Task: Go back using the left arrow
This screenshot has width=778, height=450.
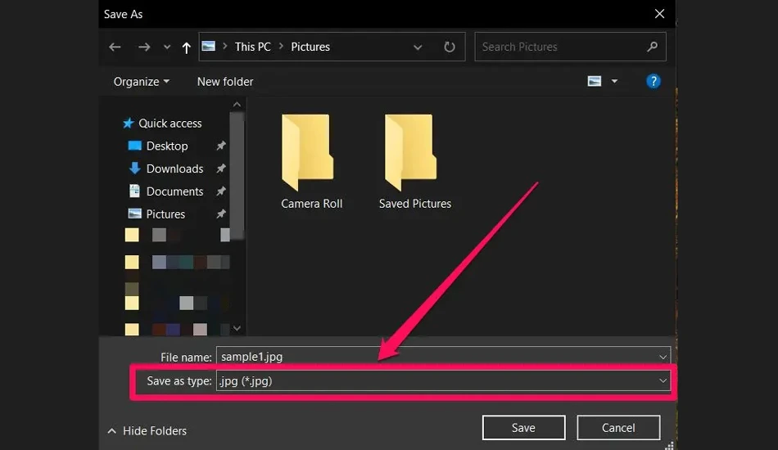Action: (x=115, y=47)
